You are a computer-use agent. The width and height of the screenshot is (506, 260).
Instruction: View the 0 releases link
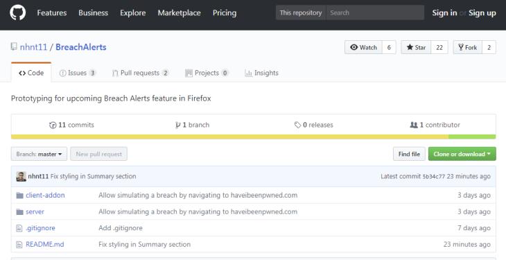[x=314, y=125]
